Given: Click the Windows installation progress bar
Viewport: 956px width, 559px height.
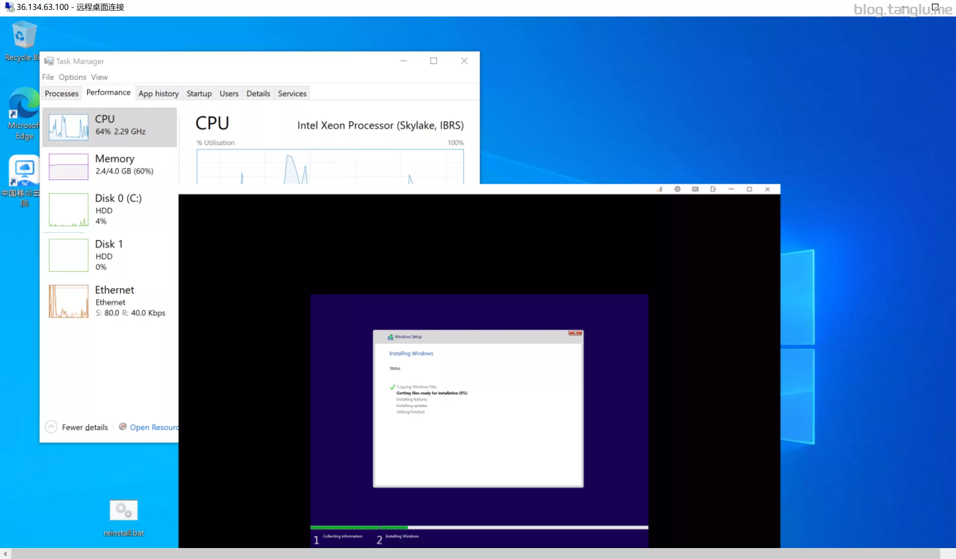Looking at the screenshot, I should coord(479,528).
